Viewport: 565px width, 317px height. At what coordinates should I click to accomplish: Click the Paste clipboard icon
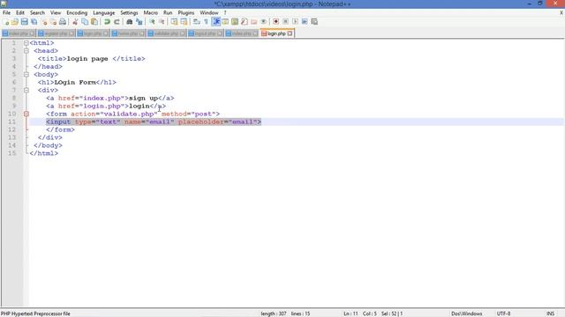94,22
